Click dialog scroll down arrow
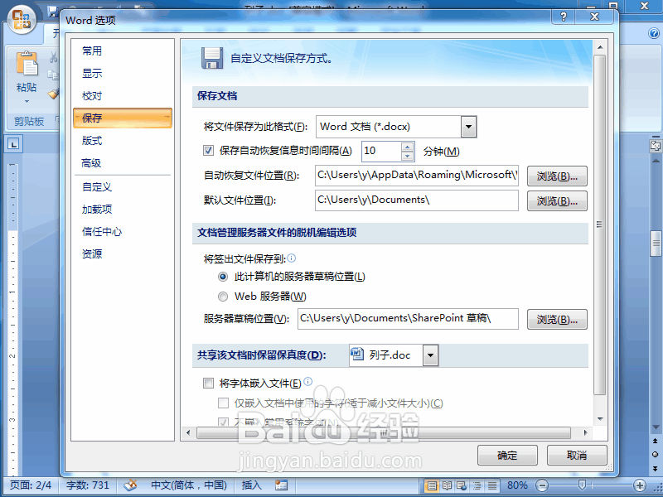Image resolution: width=663 pixels, height=497 pixels. [x=599, y=419]
